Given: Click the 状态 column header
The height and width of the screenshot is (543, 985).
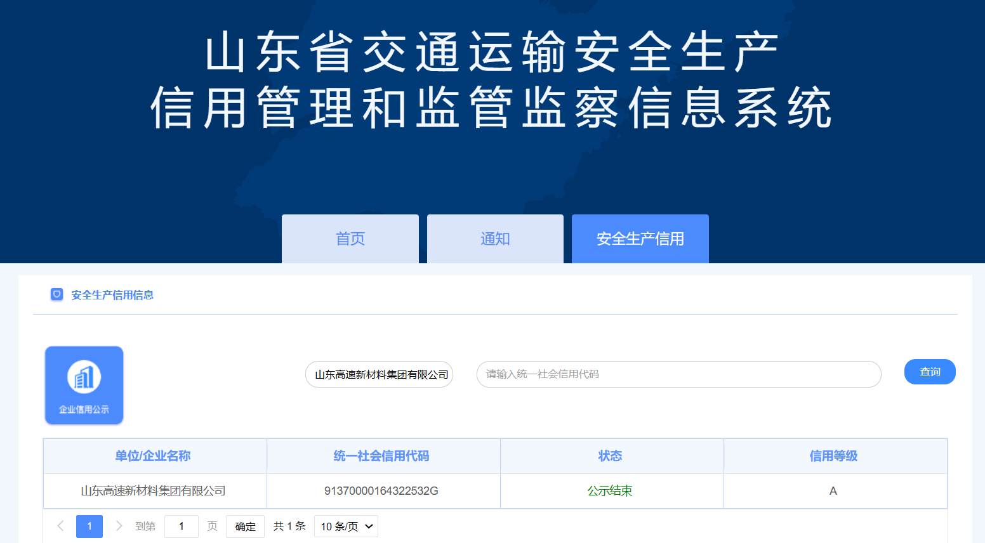Looking at the screenshot, I should coord(610,456).
